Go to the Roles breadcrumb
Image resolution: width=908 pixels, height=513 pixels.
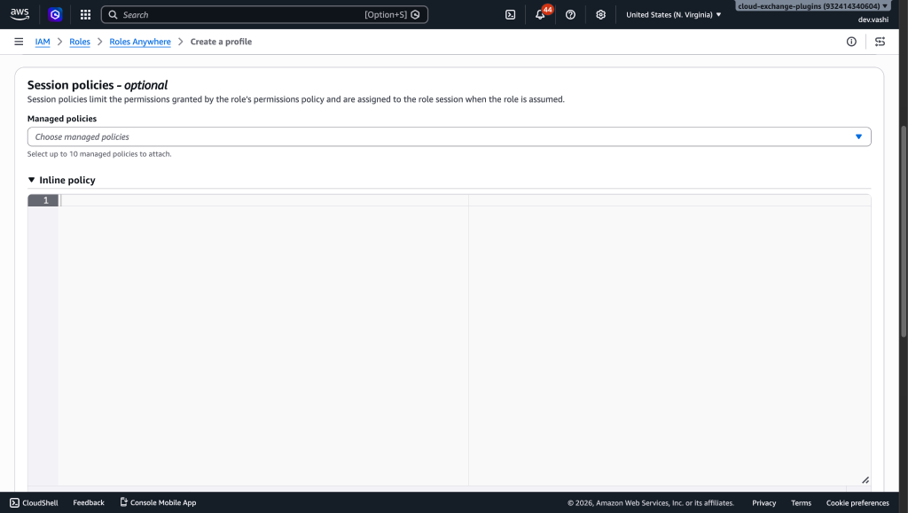point(79,42)
